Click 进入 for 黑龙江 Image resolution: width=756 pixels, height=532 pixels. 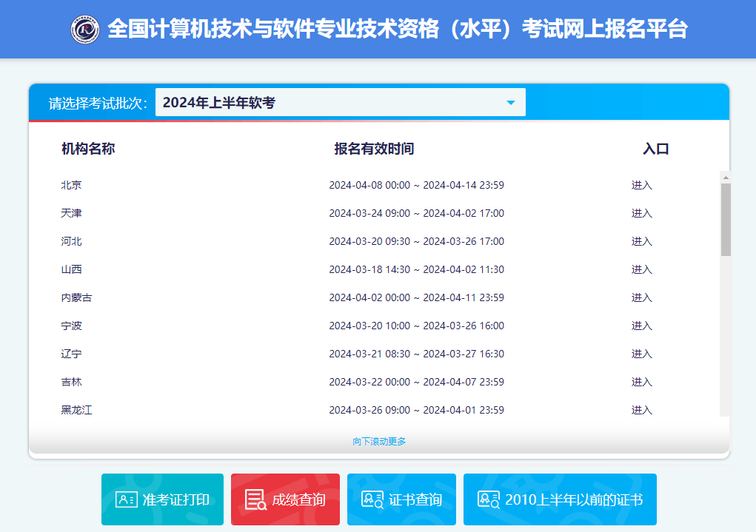(641, 410)
